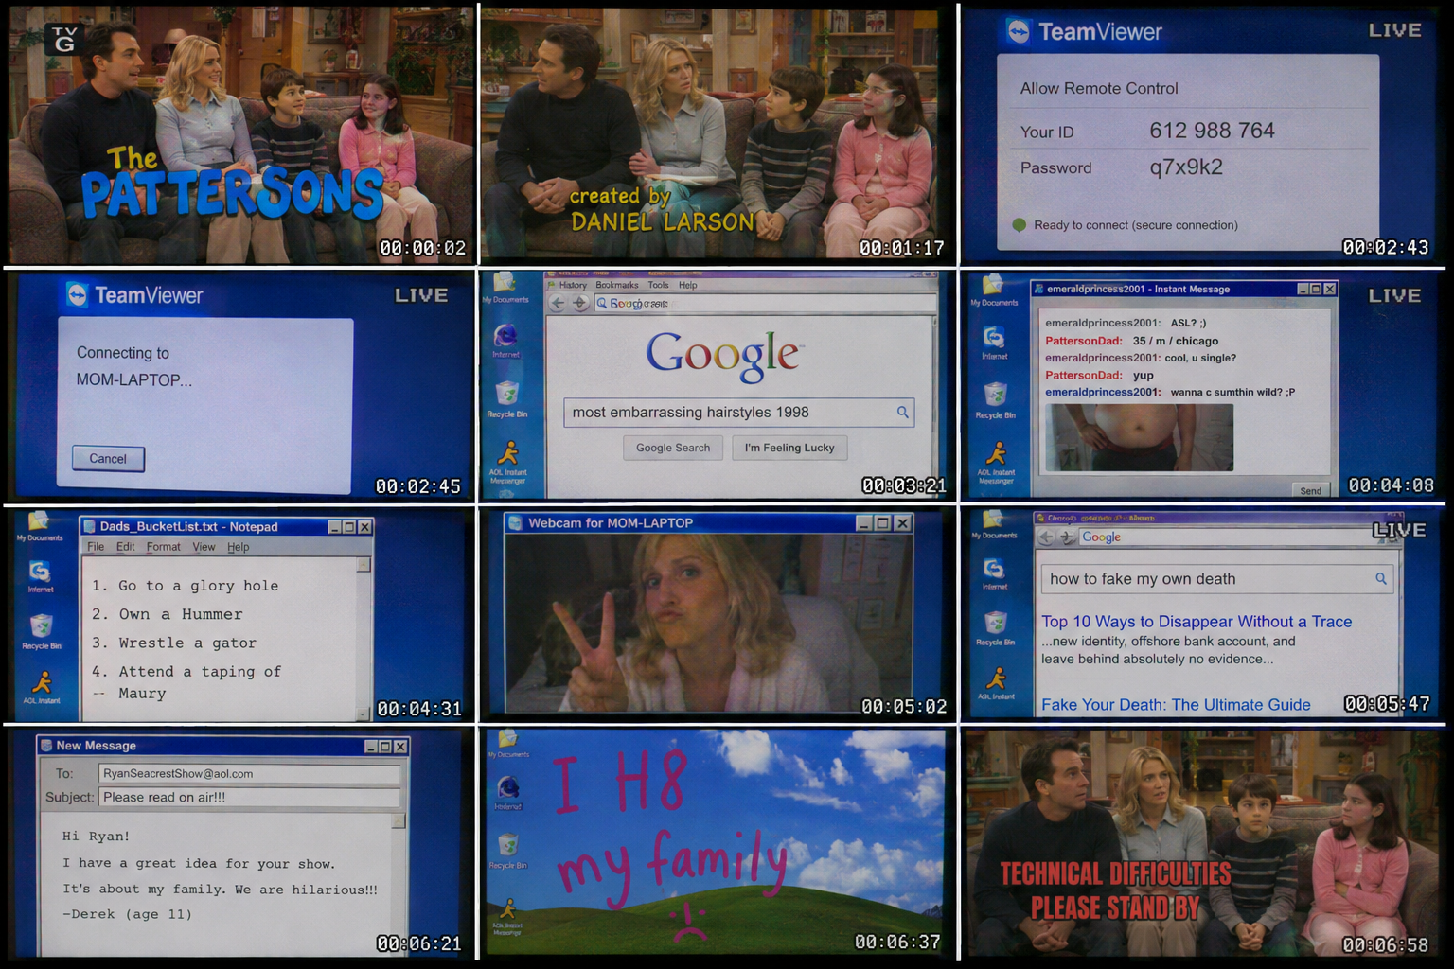Click the Notepad title bar document icon
Viewport: 1454px width, 969px height.
(x=89, y=526)
